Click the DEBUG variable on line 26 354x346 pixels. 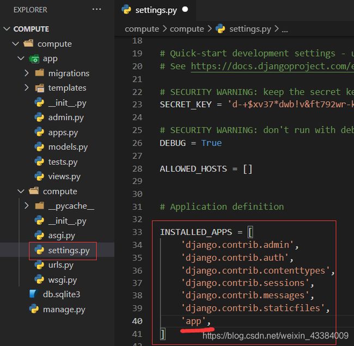click(x=173, y=143)
